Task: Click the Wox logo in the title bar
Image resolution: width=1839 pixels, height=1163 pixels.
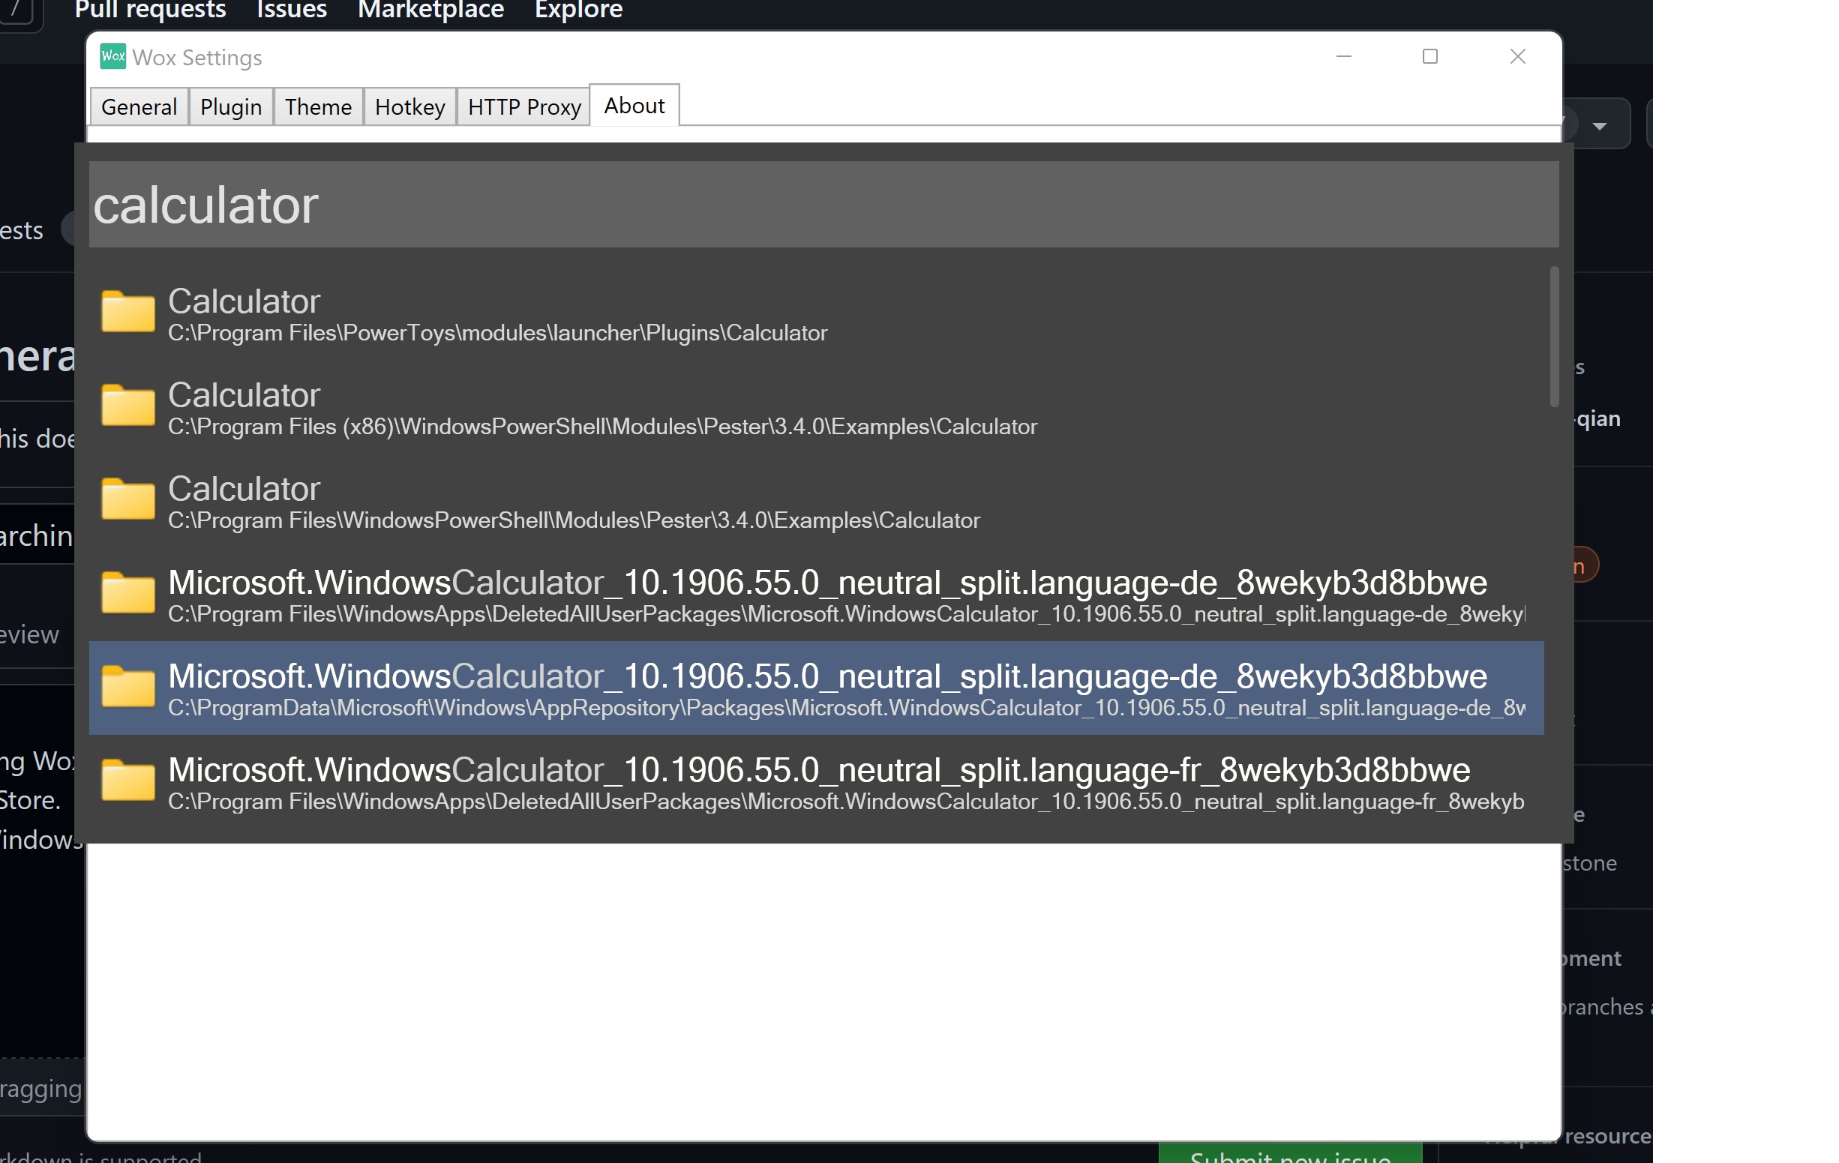Action: pyautogui.click(x=112, y=56)
